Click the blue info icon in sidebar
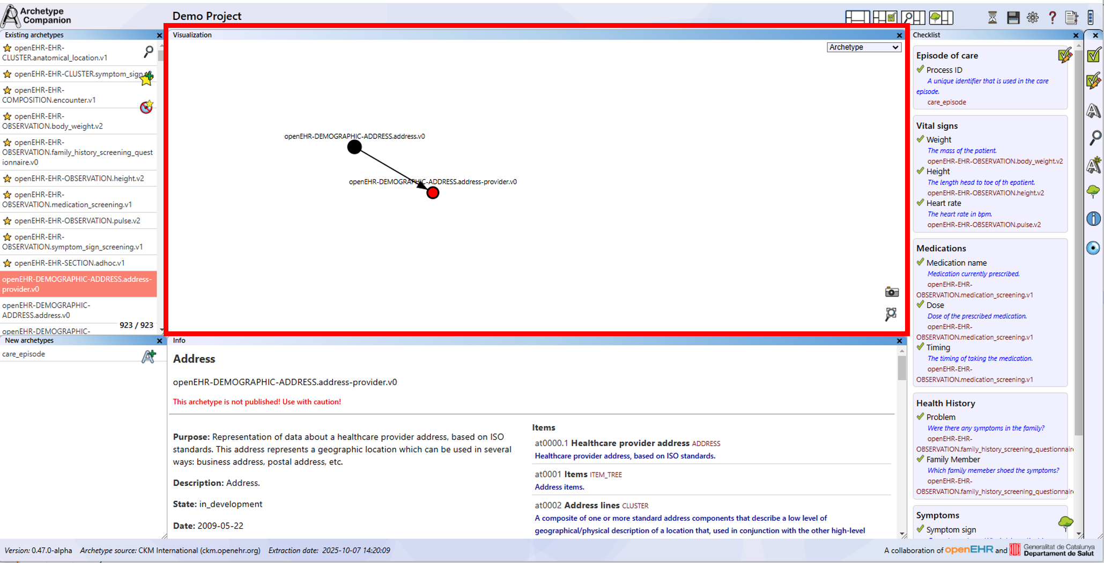This screenshot has width=1104, height=563. [1093, 219]
